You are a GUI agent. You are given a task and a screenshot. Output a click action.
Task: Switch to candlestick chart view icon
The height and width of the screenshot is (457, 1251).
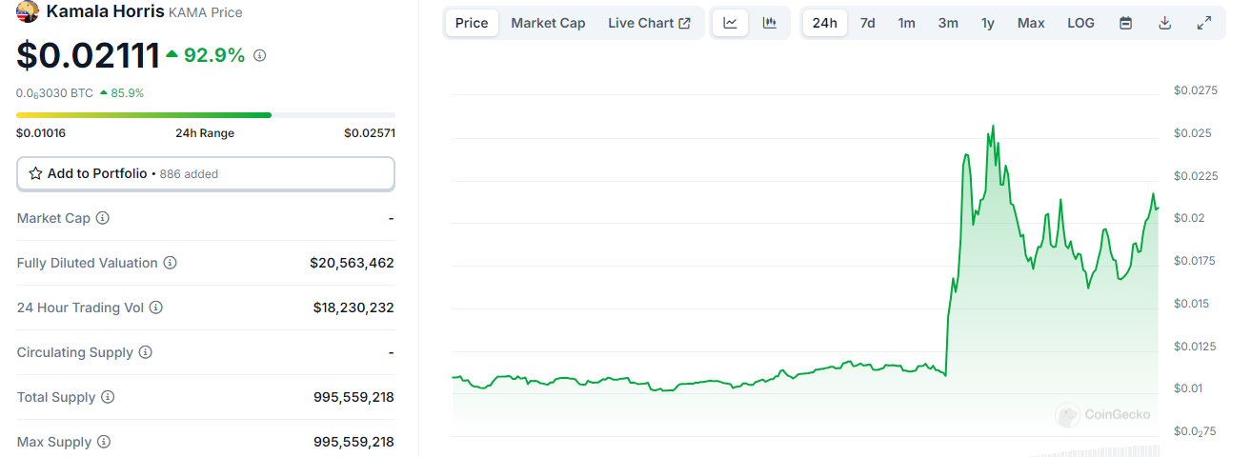click(x=770, y=23)
